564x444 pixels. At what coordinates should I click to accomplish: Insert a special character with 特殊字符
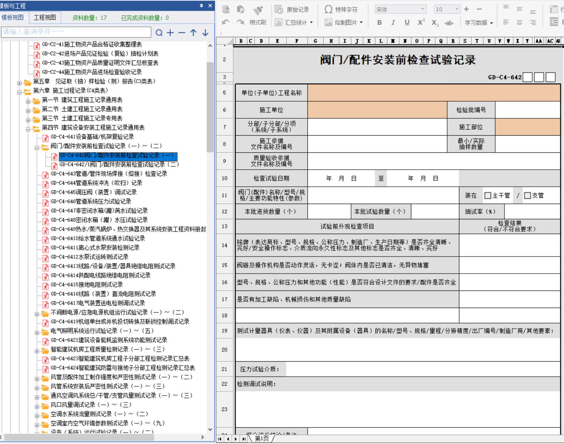click(341, 10)
